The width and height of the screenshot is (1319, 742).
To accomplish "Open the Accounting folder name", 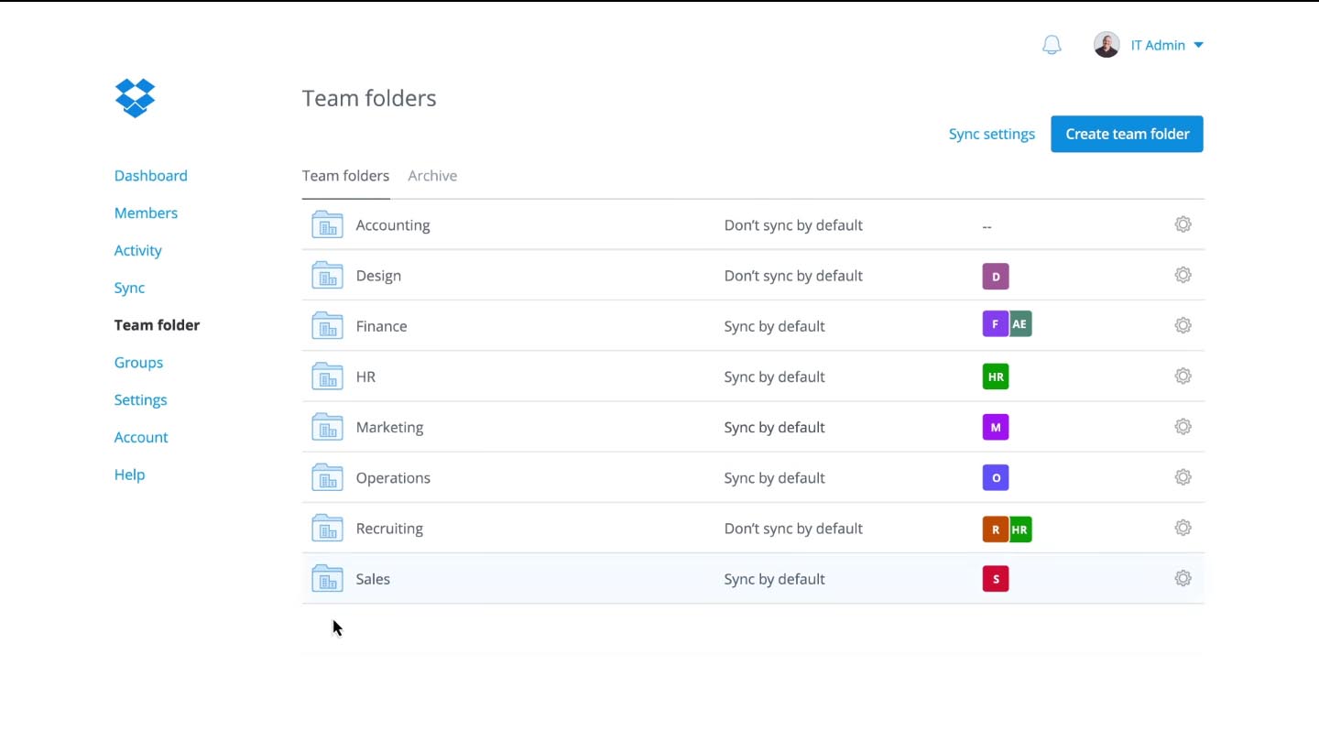I will click(x=393, y=225).
